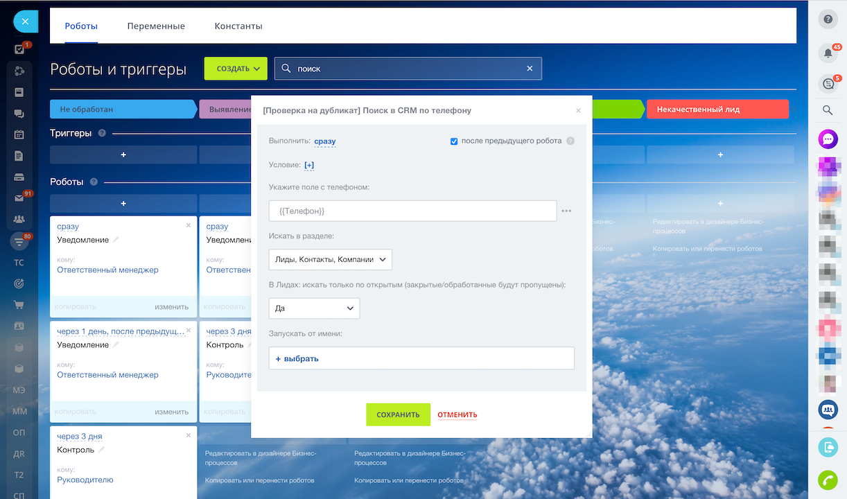Click help icon next to Триггеры heading
This screenshot has height=499, width=847.
click(102, 133)
